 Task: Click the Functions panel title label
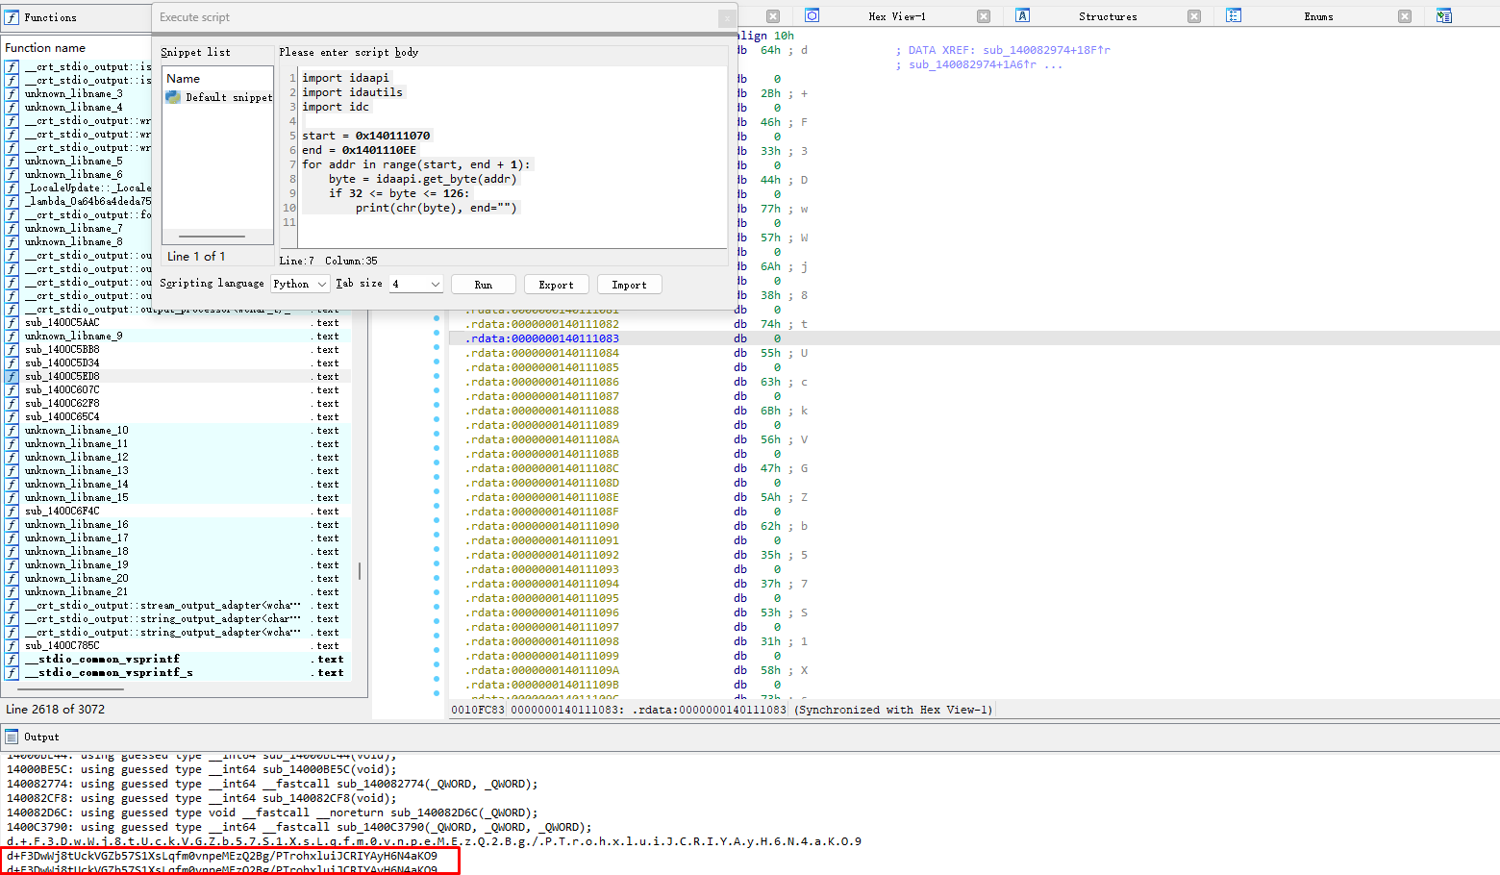[50, 17]
